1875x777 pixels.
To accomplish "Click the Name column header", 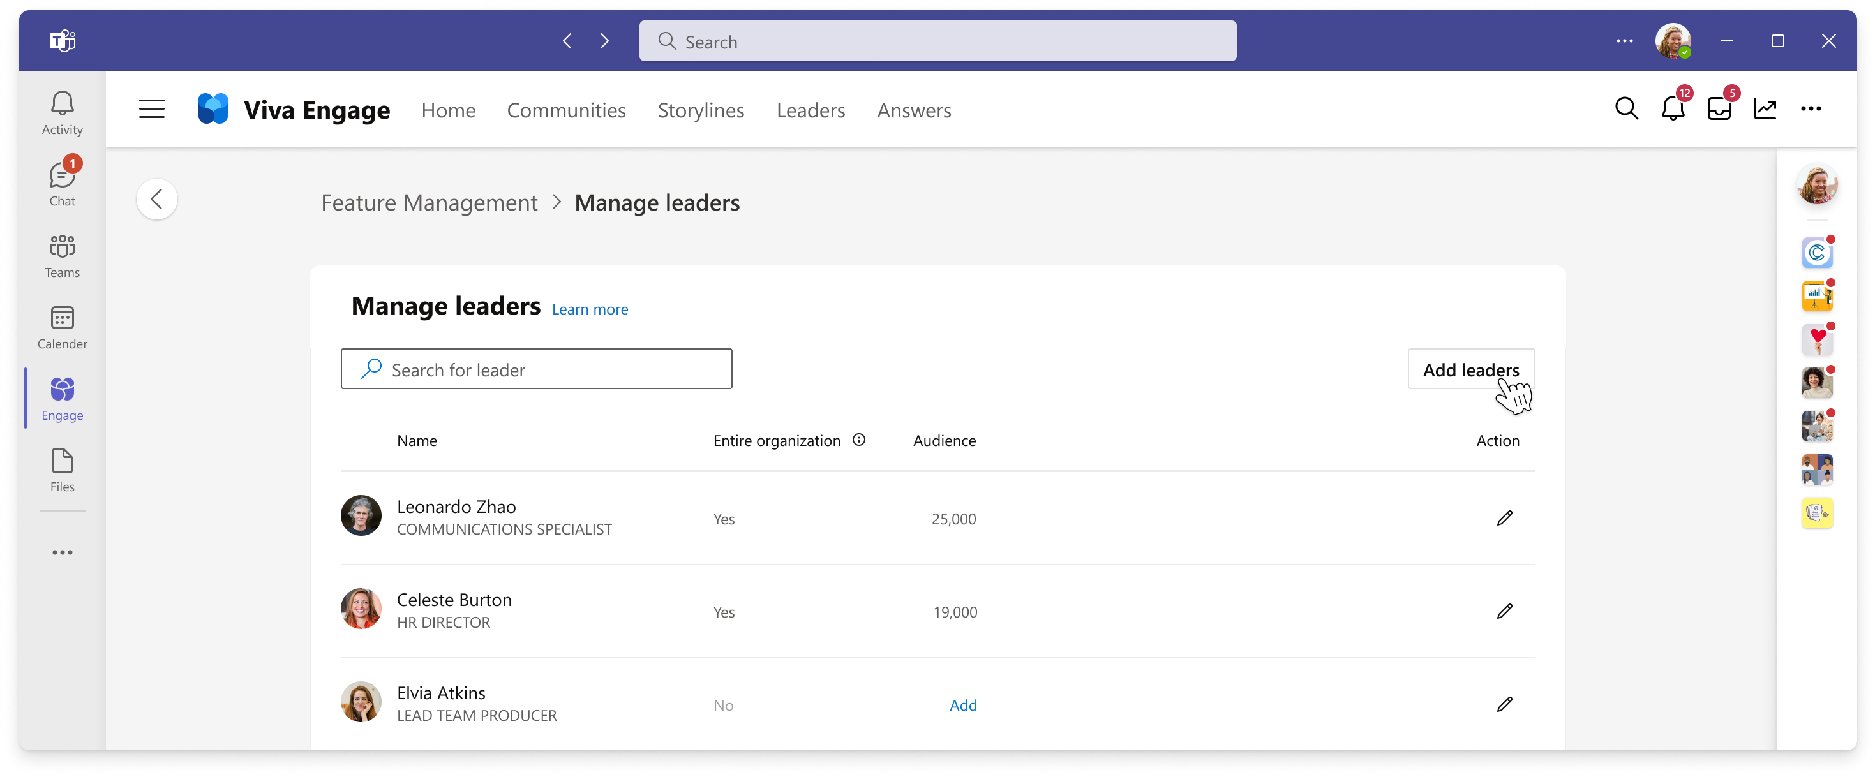I will 417,440.
